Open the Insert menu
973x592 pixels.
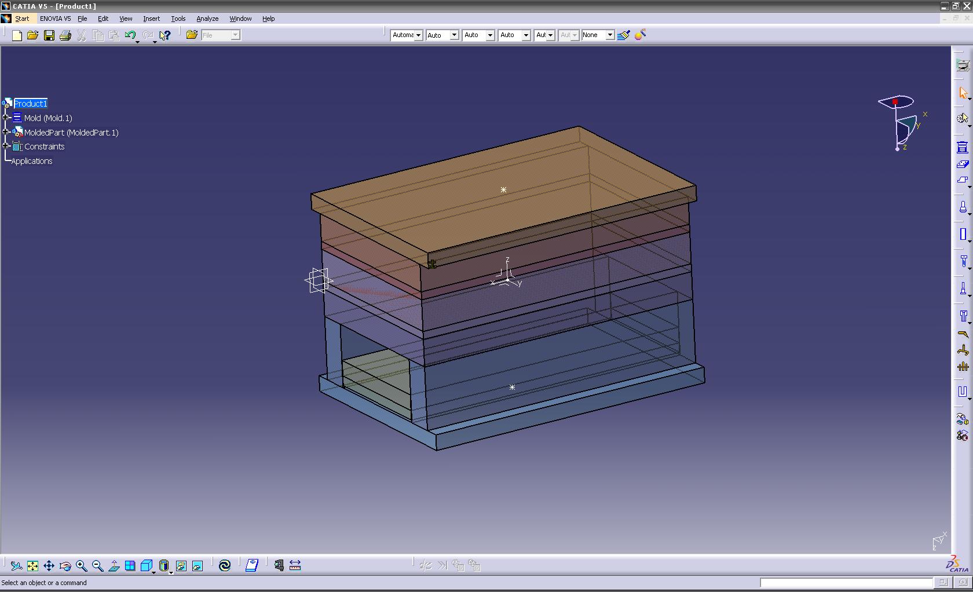click(151, 19)
